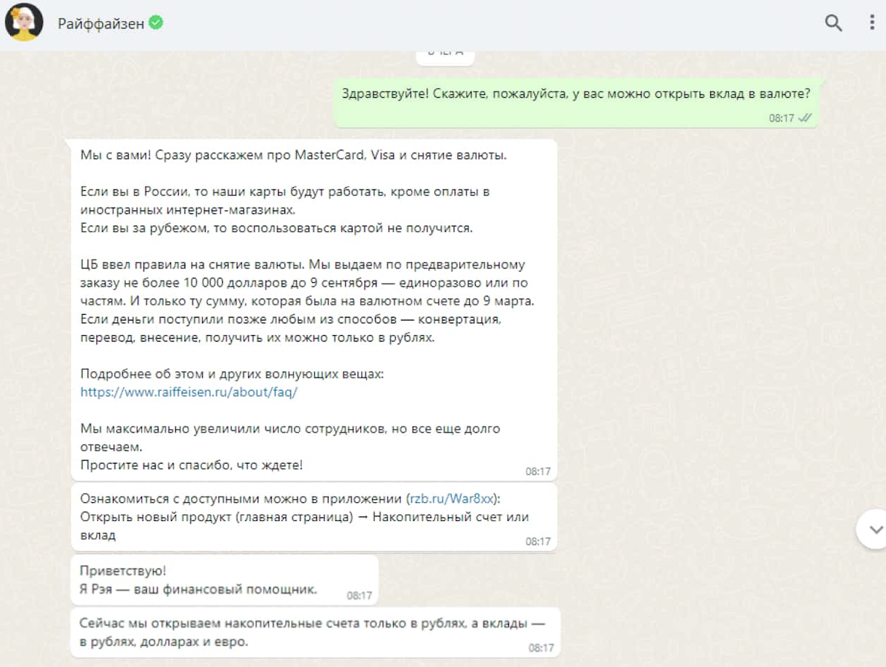Click the Райффайзен chat title

pyautogui.click(x=101, y=24)
